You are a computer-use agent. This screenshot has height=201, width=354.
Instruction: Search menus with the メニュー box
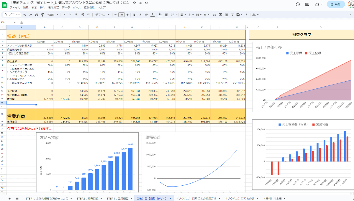click(x=12, y=15)
